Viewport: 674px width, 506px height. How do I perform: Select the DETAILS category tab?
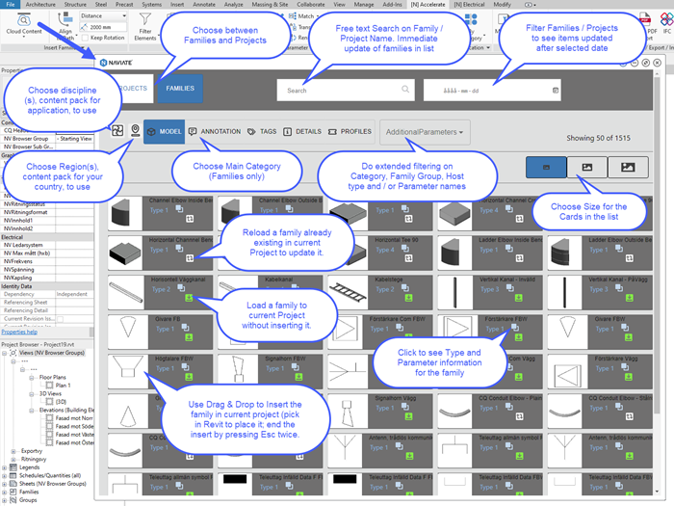click(x=302, y=132)
